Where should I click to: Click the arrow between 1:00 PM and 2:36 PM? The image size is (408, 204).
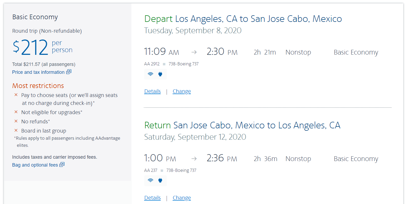coord(194,159)
